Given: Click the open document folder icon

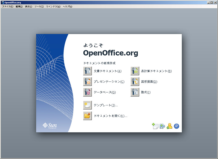Looking at the screenshot, I should click(x=87, y=116).
